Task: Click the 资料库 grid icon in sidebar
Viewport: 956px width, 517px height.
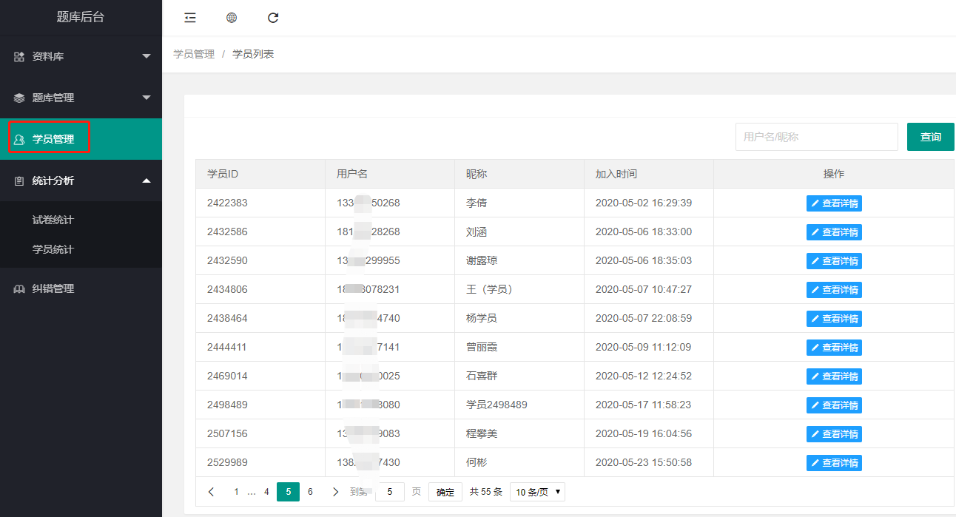Action: (19, 56)
